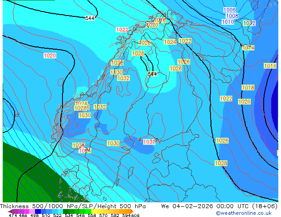The height and width of the screenshot is (217, 281).
Task: Click the 486 legend value
Action: point(23,215)
